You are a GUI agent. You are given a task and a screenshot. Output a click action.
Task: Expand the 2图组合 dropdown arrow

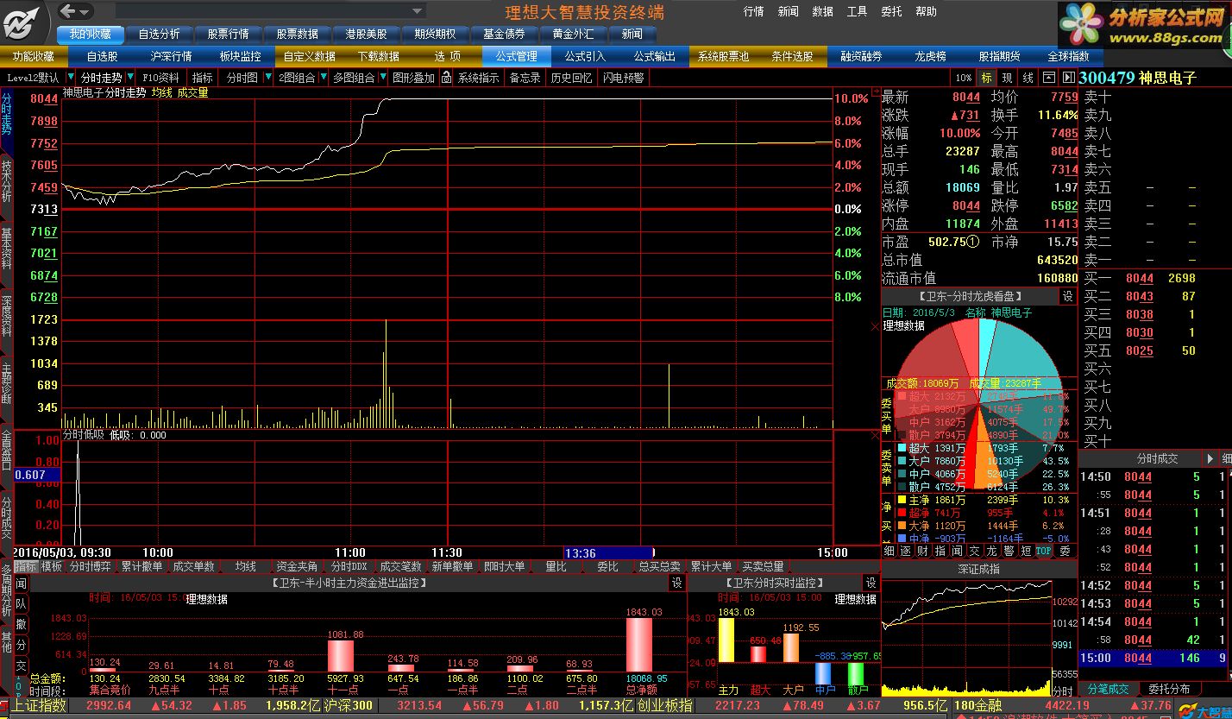pyautogui.click(x=324, y=78)
